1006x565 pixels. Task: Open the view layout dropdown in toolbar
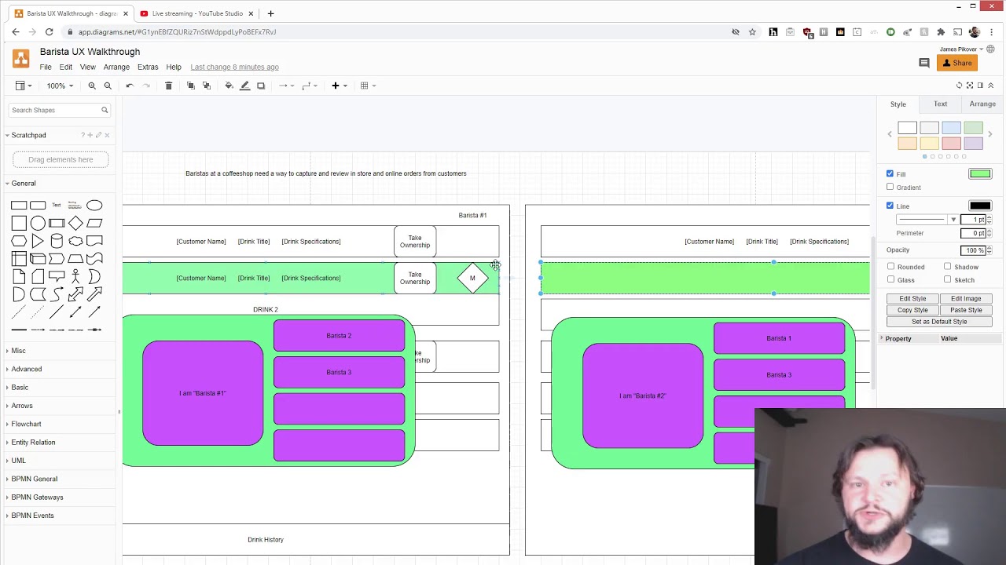(24, 86)
